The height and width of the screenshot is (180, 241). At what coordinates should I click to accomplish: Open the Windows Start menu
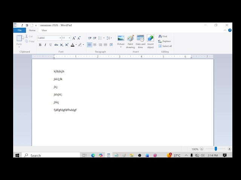(17, 155)
